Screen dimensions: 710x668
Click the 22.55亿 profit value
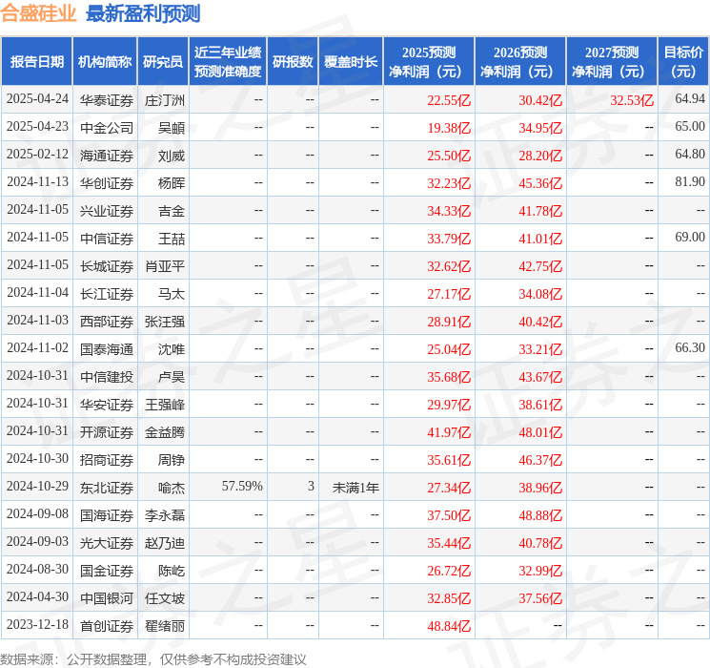[x=449, y=100]
